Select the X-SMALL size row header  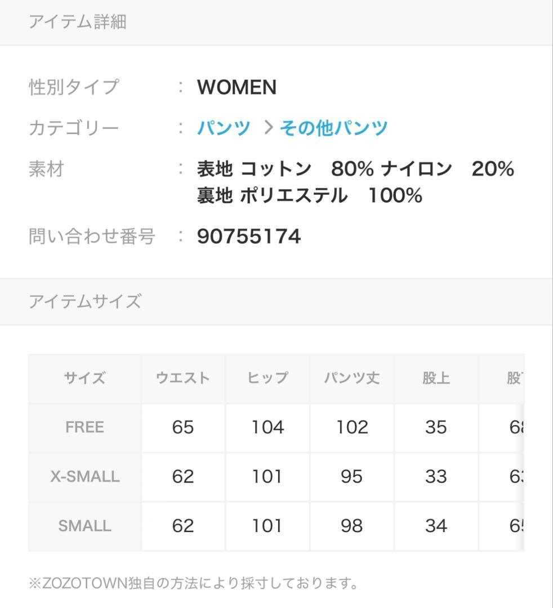coord(84,477)
